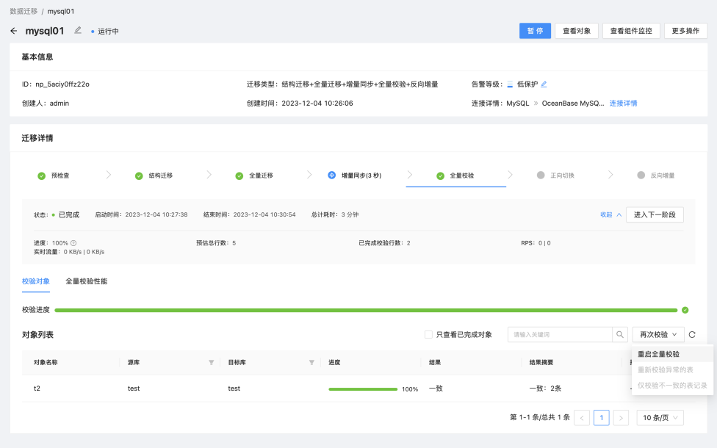Click refresh icon beside 再次校验

click(x=692, y=335)
